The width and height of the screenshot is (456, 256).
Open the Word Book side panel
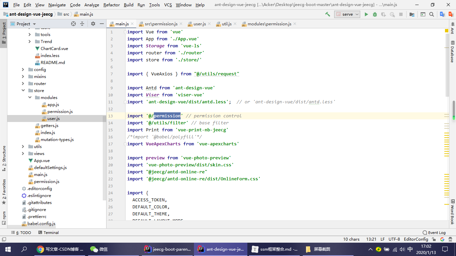coord(453,212)
